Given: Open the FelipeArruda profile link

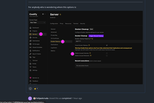Looking at the screenshot, I should point(42,98).
